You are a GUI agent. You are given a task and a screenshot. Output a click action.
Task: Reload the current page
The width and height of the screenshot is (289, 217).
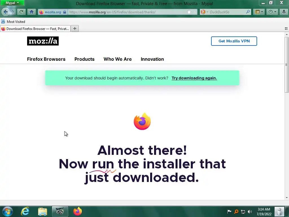tap(21, 12)
